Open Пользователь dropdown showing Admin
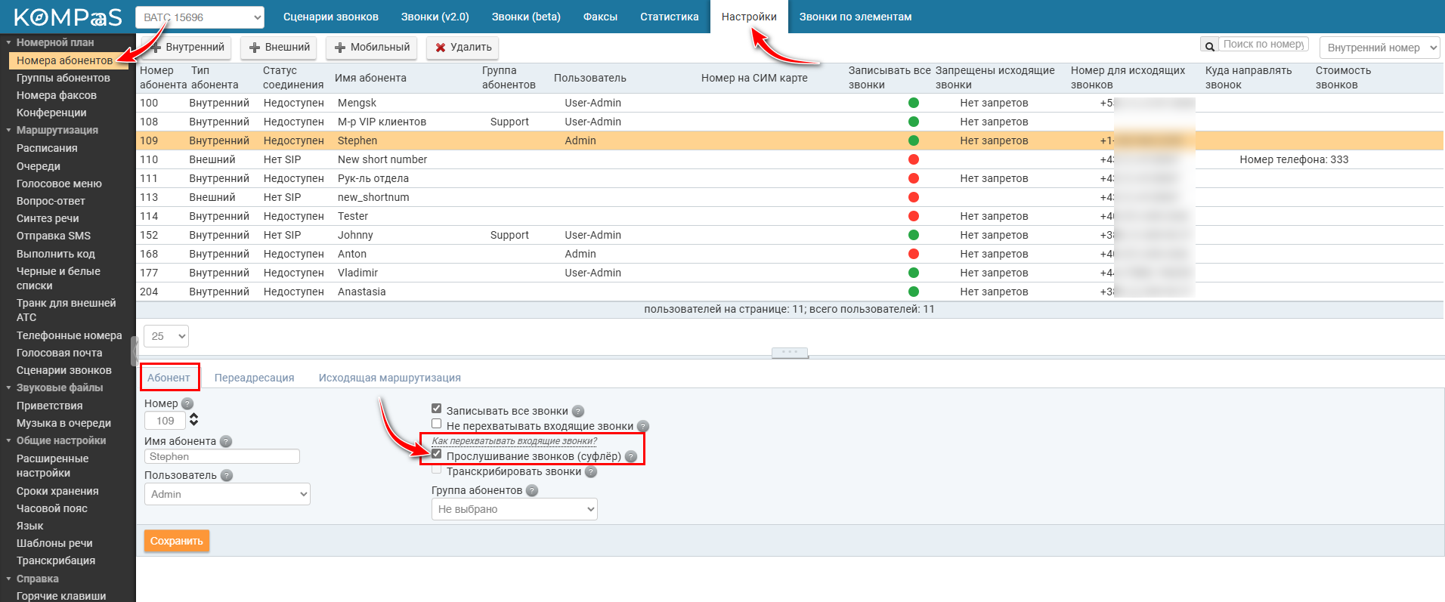This screenshot has height=602, width=1445. click(227, 494)
